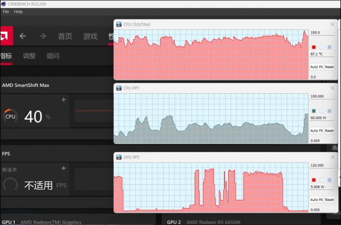This screenshot has width=341, height=225.
Task: Click the GPU 1 AMD Radeon(TM) Graphics label
Action: [41, 222]
